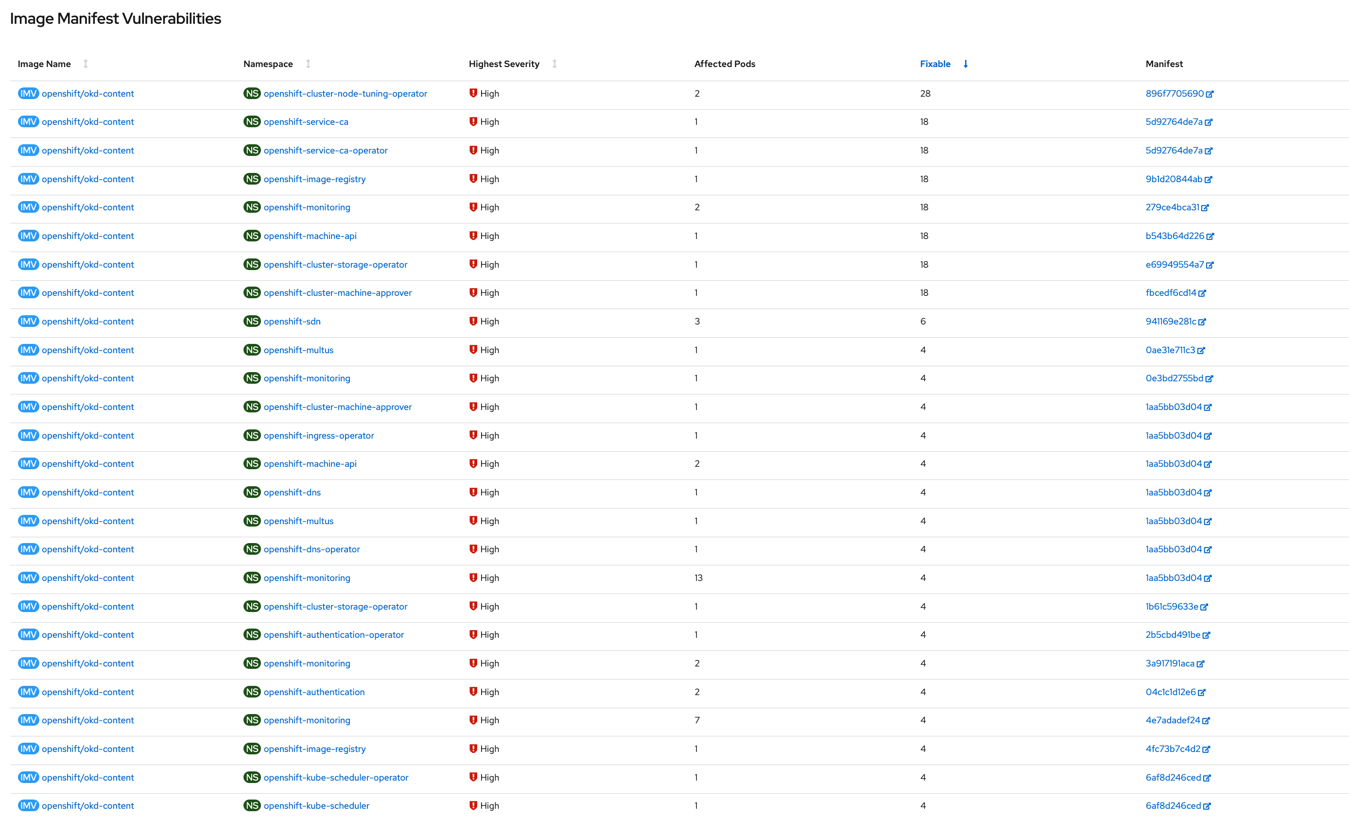
Task: Click the Highest Severity column sort icon
Action: click(554, 64)
